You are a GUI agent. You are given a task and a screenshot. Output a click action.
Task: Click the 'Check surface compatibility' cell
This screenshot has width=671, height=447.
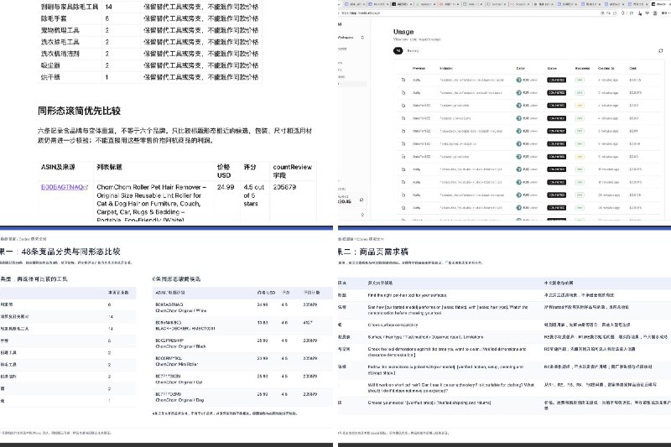click(393, 325)
